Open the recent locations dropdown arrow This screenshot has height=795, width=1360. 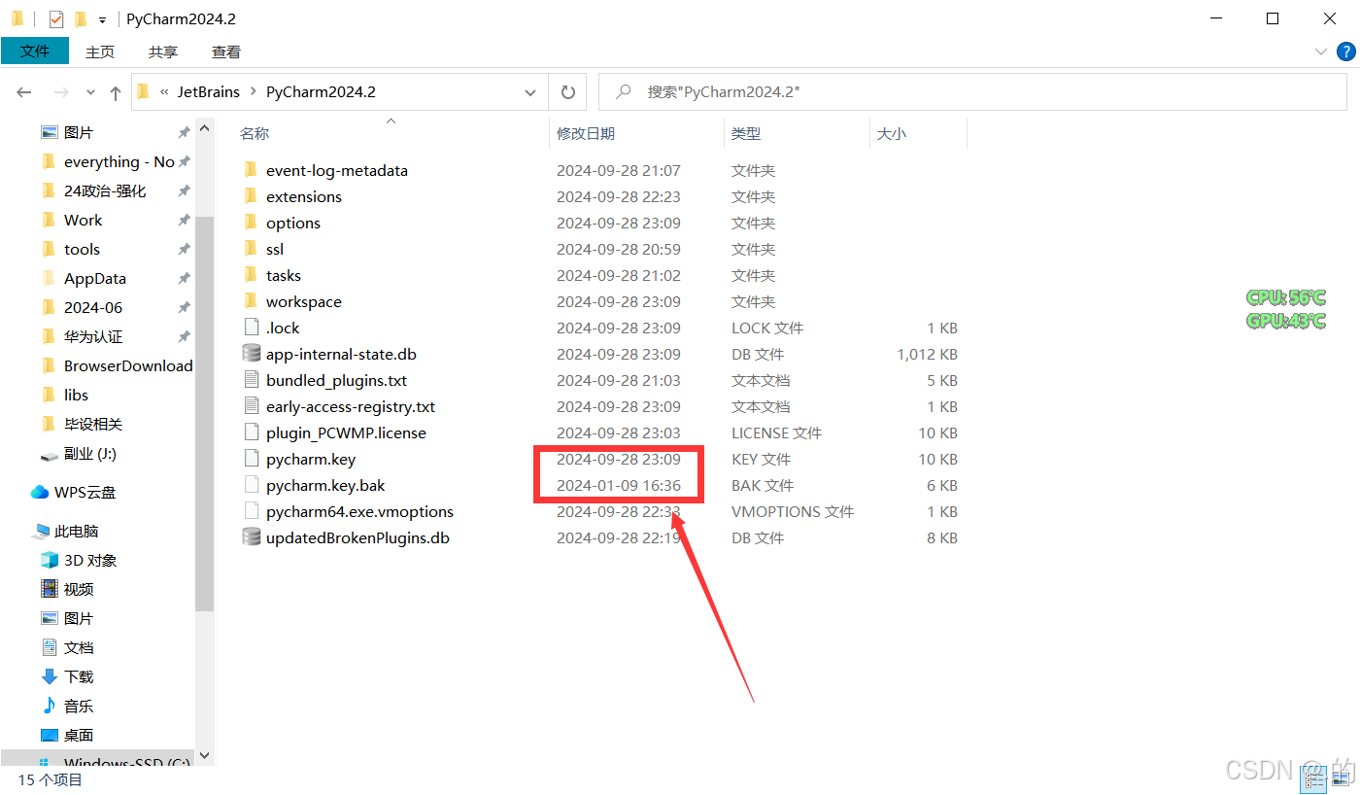pyautogui.click(x=90, y=92)
